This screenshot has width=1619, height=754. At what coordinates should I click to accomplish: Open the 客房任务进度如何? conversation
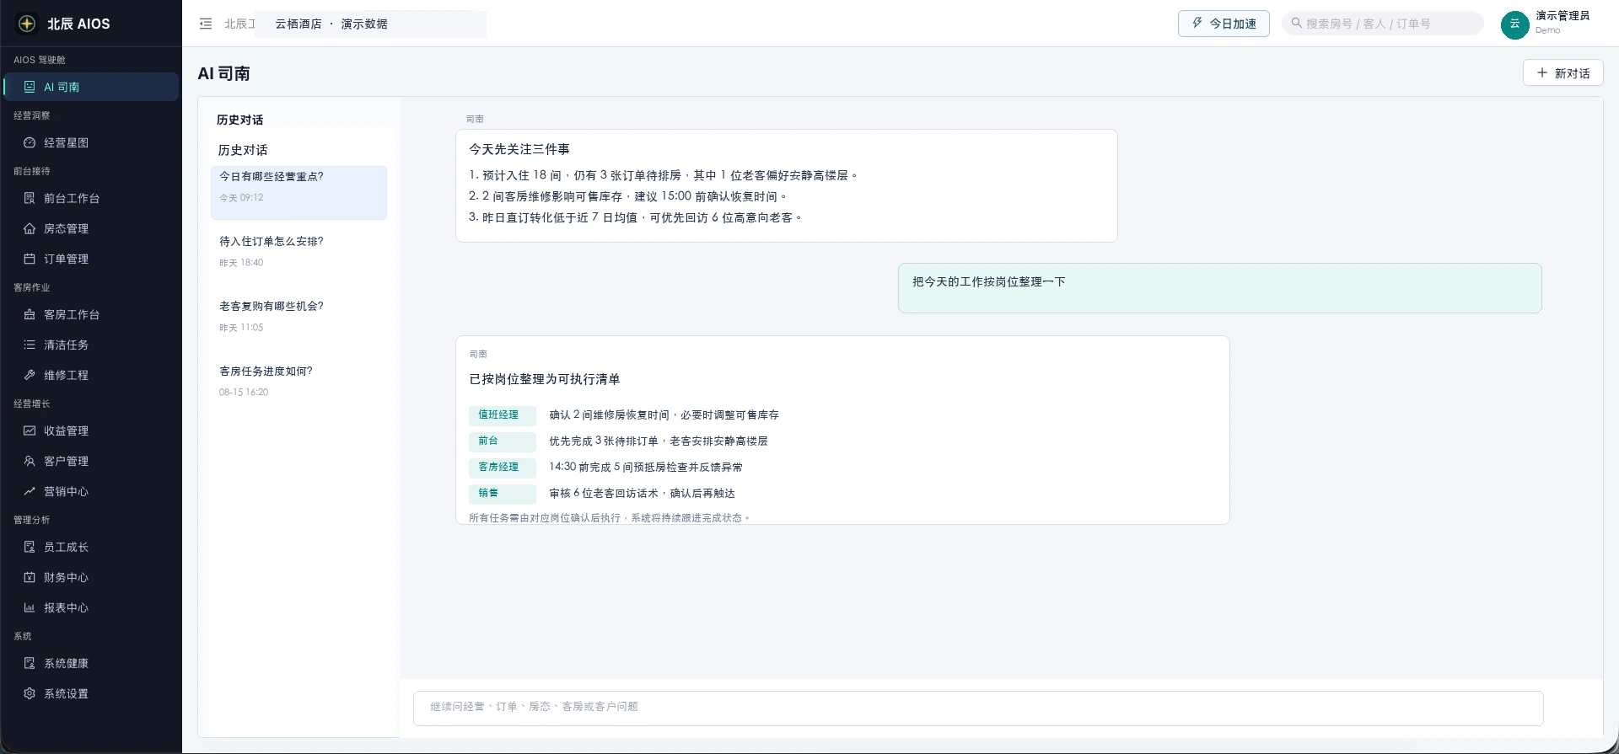click(299, 381)
